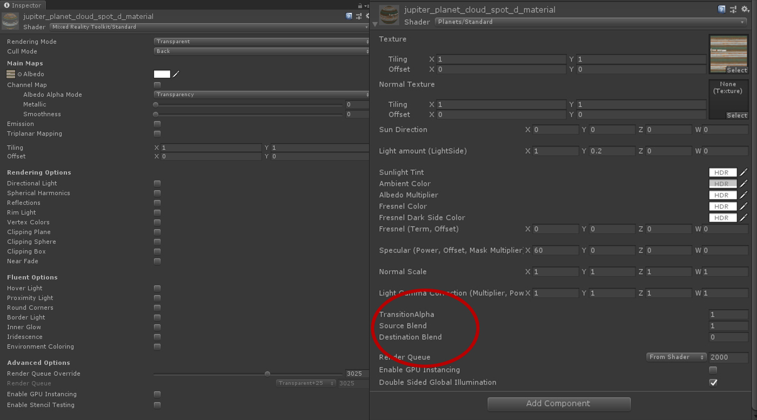The height and width of the screenshot is (420, 757).
Task: Open the gear options menu for the material
Action: (744, 9)
